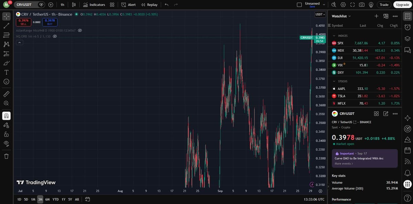Add a symbol to the watchlist
The image size is (413, 204).
377,16
